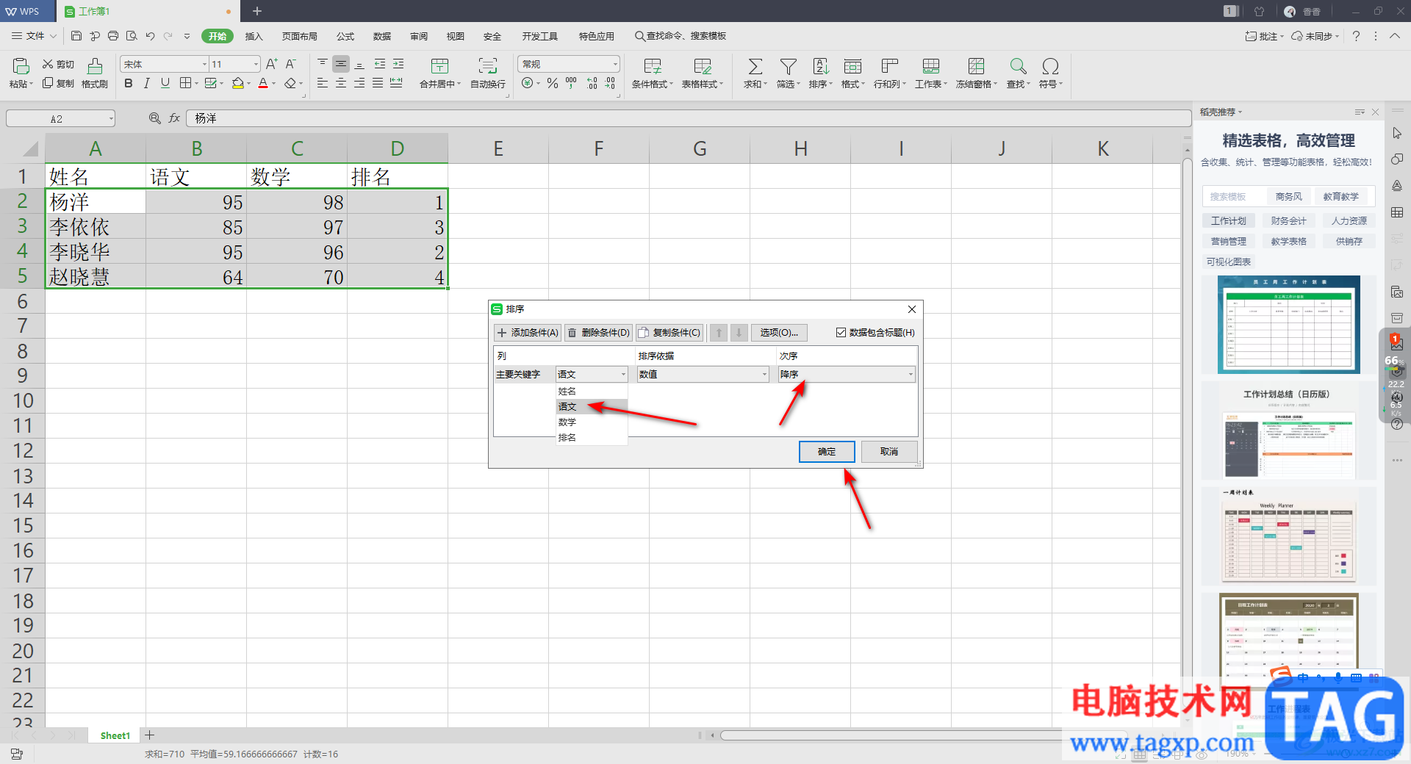Click the Save icon in quick toolbar
The image size is (1411, 764).
[76, 35]
